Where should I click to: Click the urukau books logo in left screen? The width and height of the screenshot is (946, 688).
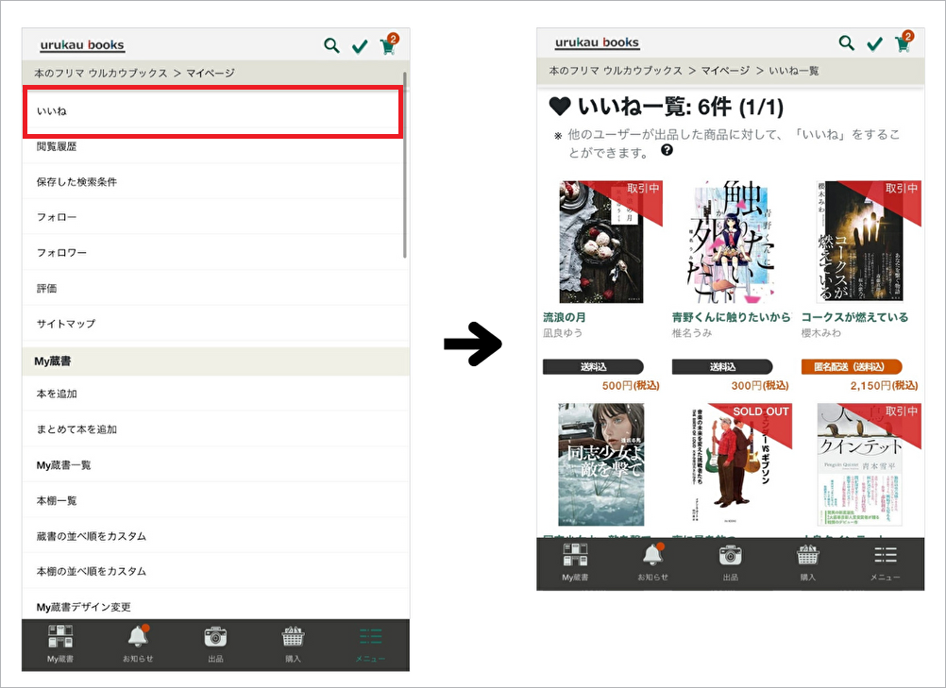(x=82, y=45)
